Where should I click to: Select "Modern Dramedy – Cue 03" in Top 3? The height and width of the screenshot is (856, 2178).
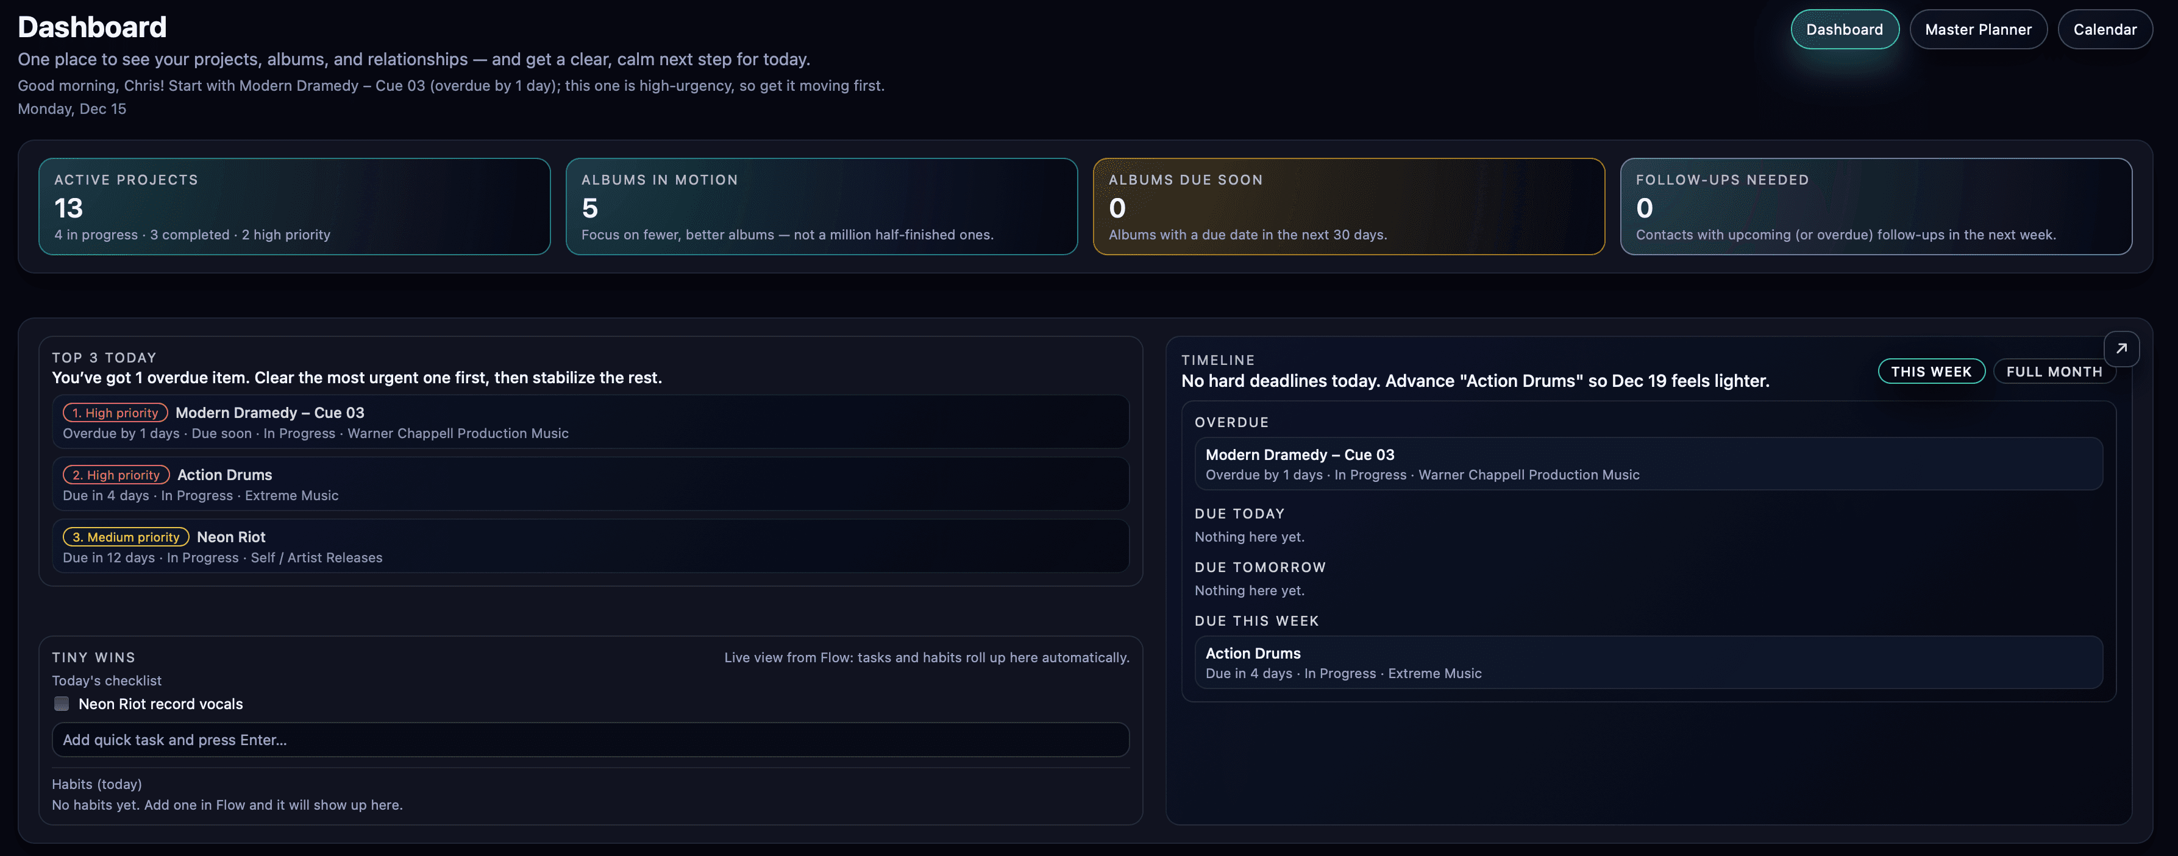coord(592,422)
